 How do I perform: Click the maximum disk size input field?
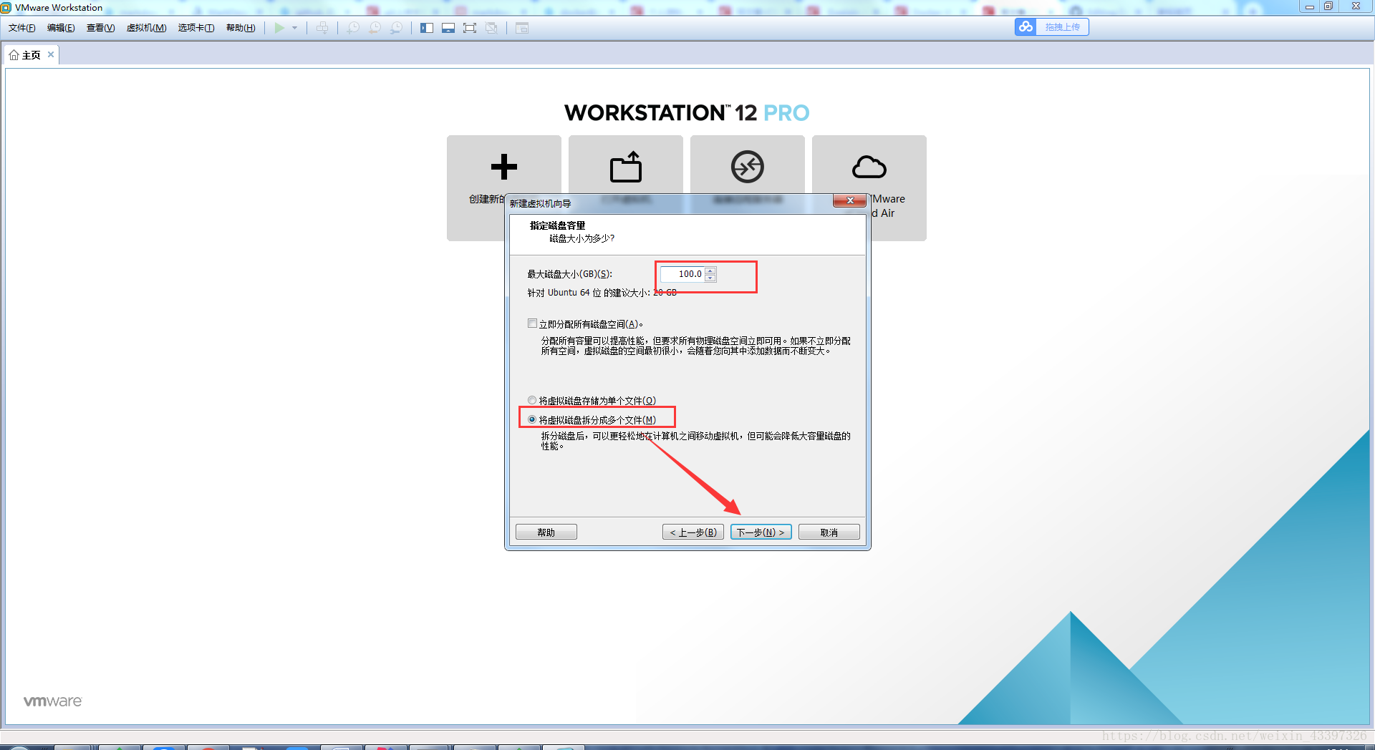coord(682,274)
